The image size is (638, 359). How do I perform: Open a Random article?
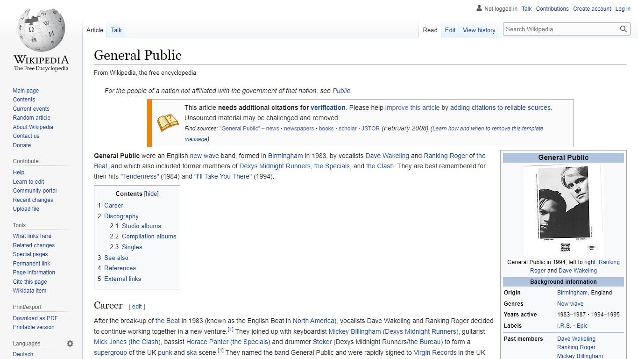(x=31, y=118)
